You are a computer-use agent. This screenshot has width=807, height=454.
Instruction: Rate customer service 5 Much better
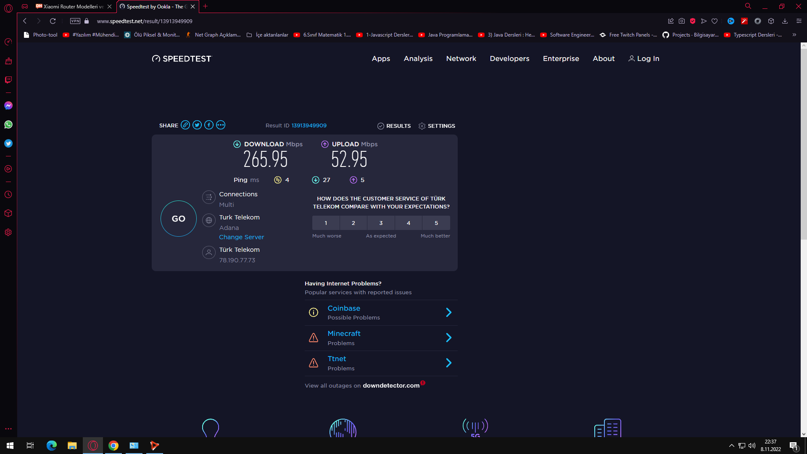point(436,223)
